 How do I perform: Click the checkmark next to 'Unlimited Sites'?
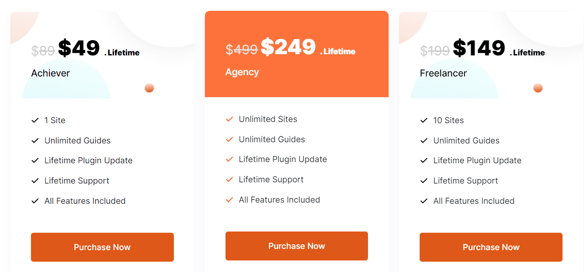[229, 119]
